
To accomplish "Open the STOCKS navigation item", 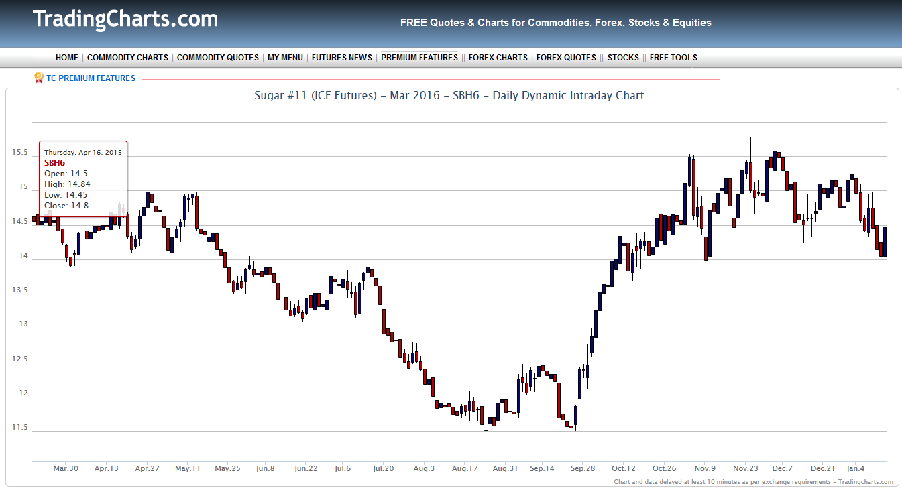I will [623, 58].
